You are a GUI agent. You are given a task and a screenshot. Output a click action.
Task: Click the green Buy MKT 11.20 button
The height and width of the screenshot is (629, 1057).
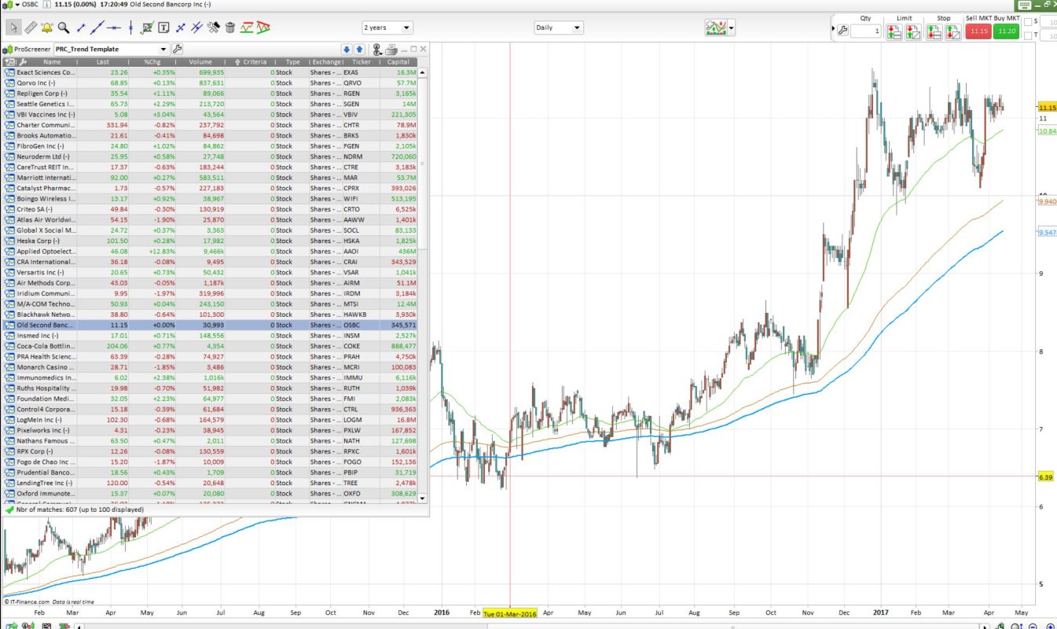[x=1005, y=31]
